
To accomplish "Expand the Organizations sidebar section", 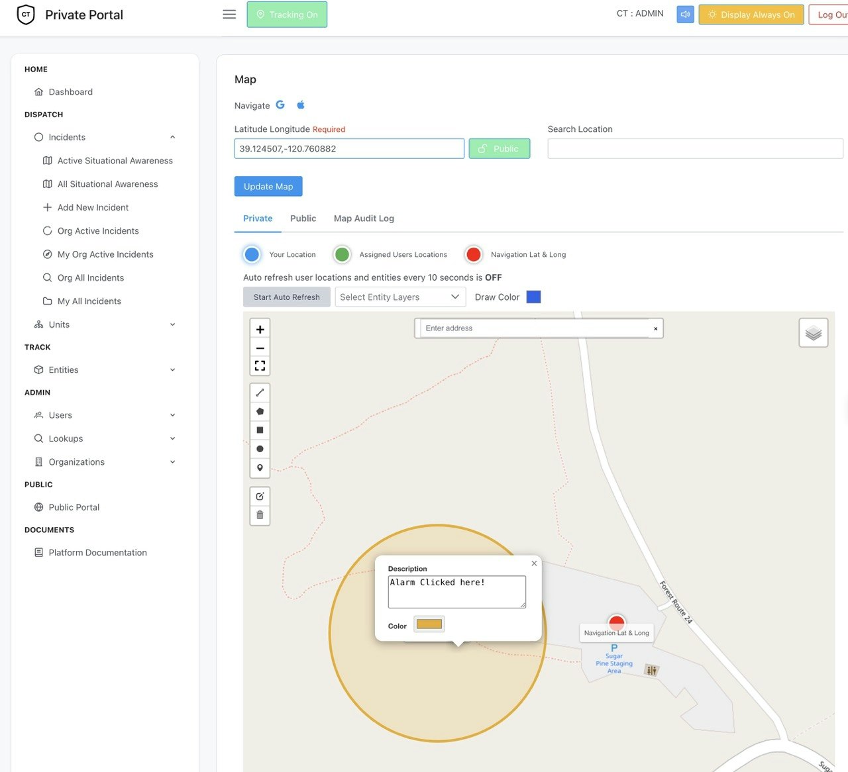I will (105, 462).
